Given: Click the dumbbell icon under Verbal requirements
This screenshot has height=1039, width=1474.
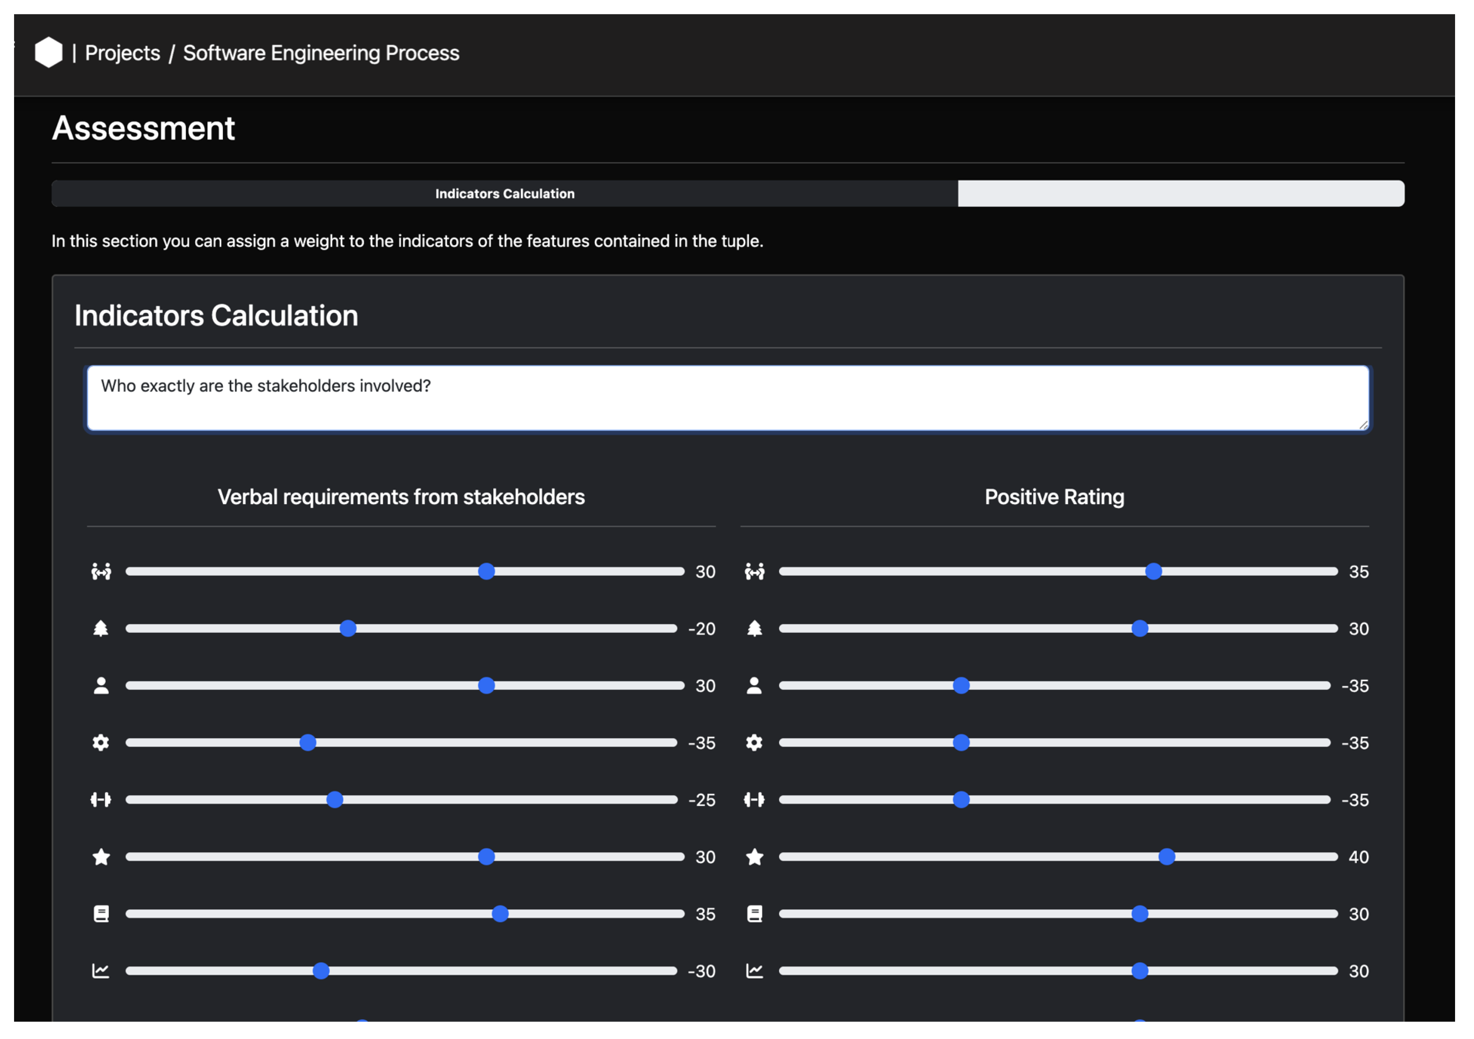Looking at the screenshot, I should click(x=101, y=800).
